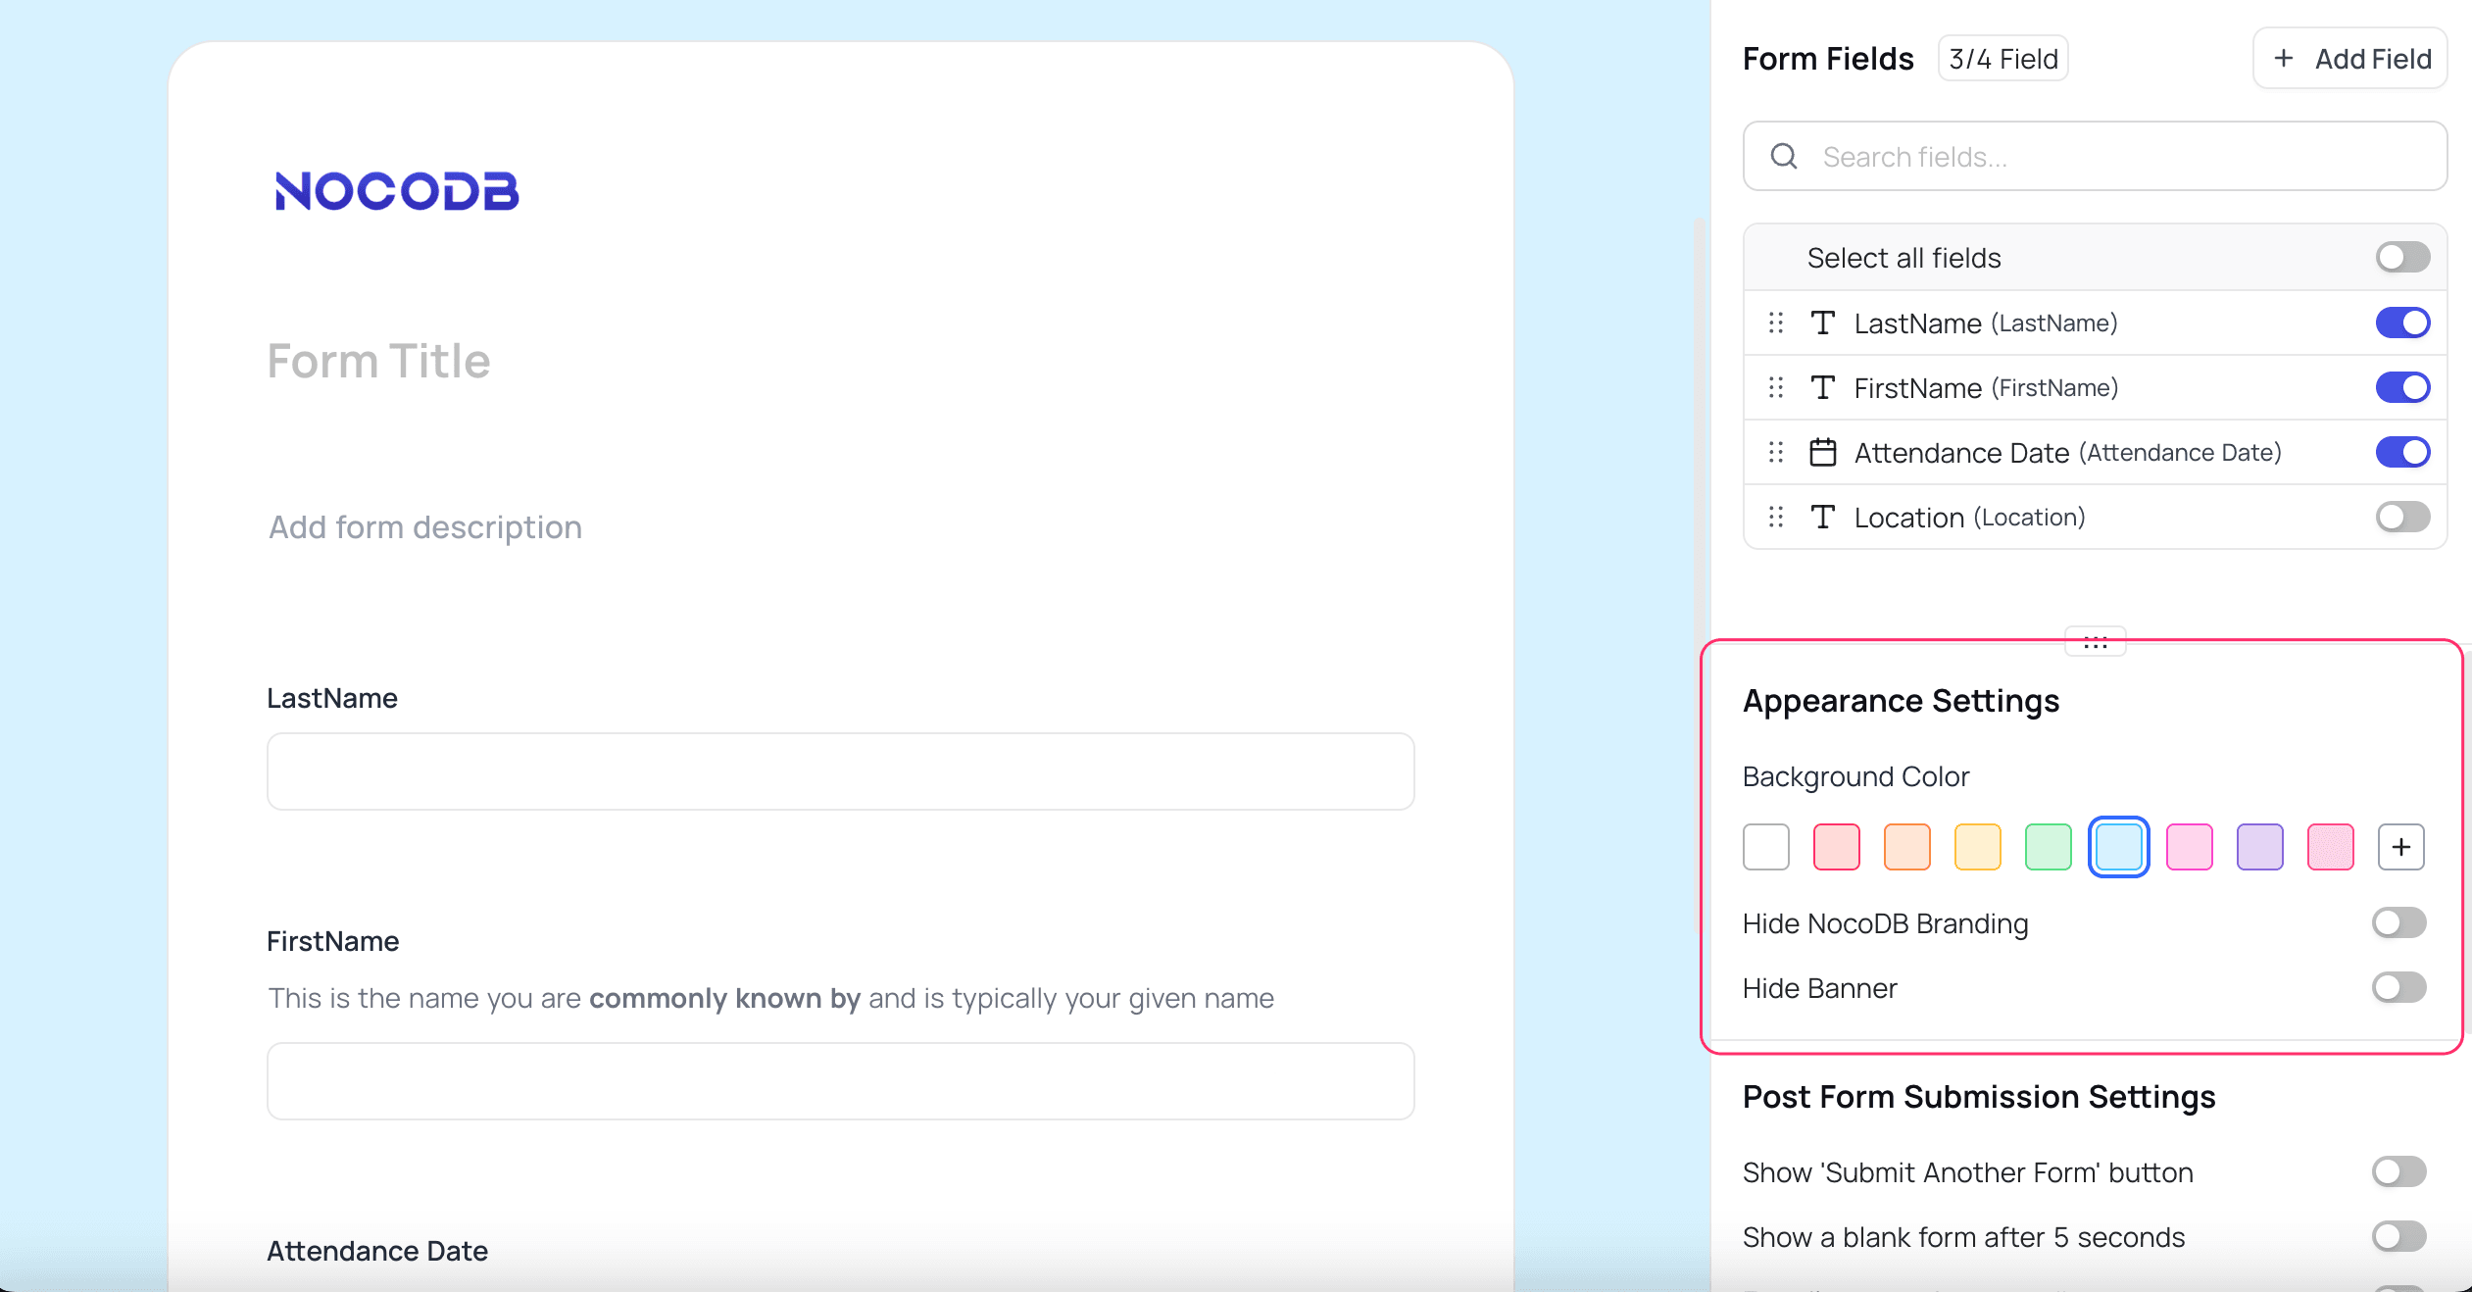Turn on the Location field toggle

(2401, 518)
